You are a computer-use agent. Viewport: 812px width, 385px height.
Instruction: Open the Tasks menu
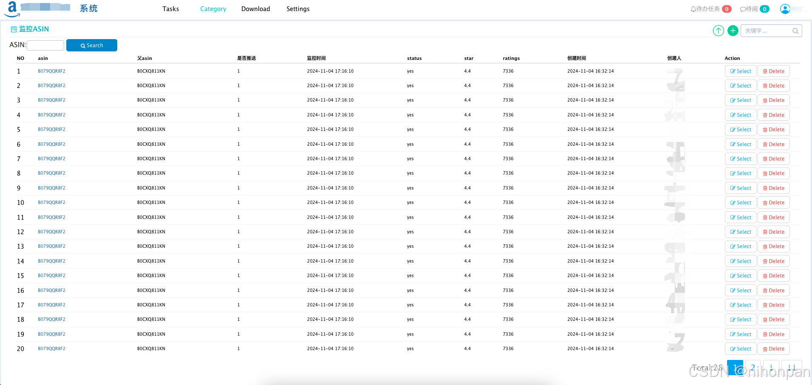170,8
